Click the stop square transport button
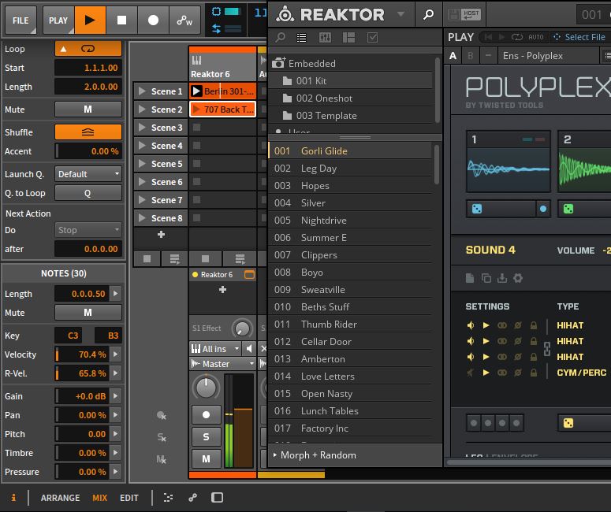Image resolution: width=611 pixels, height=512 pixels. pyautogui.click(x=121, y=20)
